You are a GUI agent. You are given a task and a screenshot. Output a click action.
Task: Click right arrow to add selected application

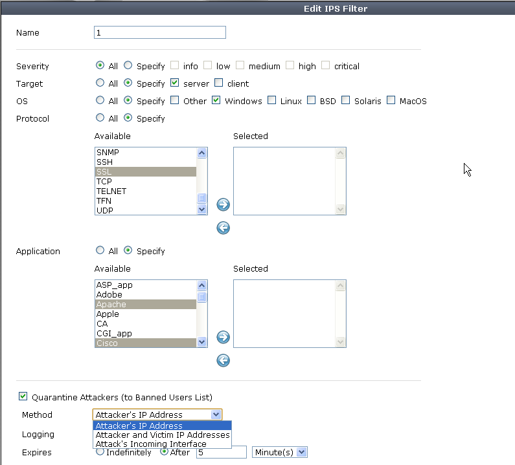pyautogui.click(x=223, y=338)
